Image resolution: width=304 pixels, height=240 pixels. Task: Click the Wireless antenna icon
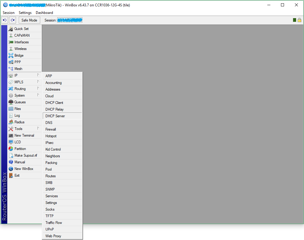11,49
